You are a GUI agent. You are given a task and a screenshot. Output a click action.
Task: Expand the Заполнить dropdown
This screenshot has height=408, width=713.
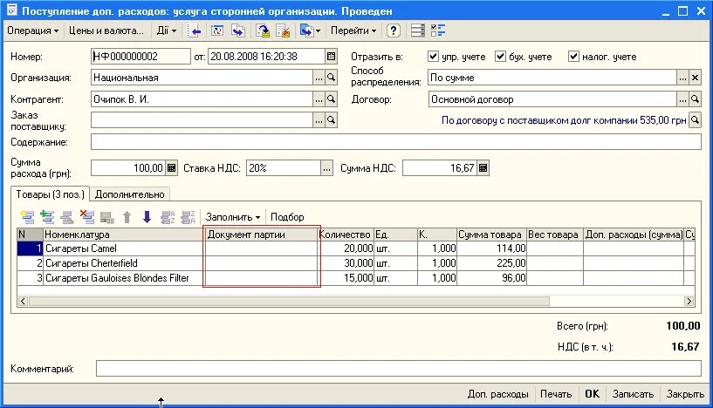[x=233, y=217]
